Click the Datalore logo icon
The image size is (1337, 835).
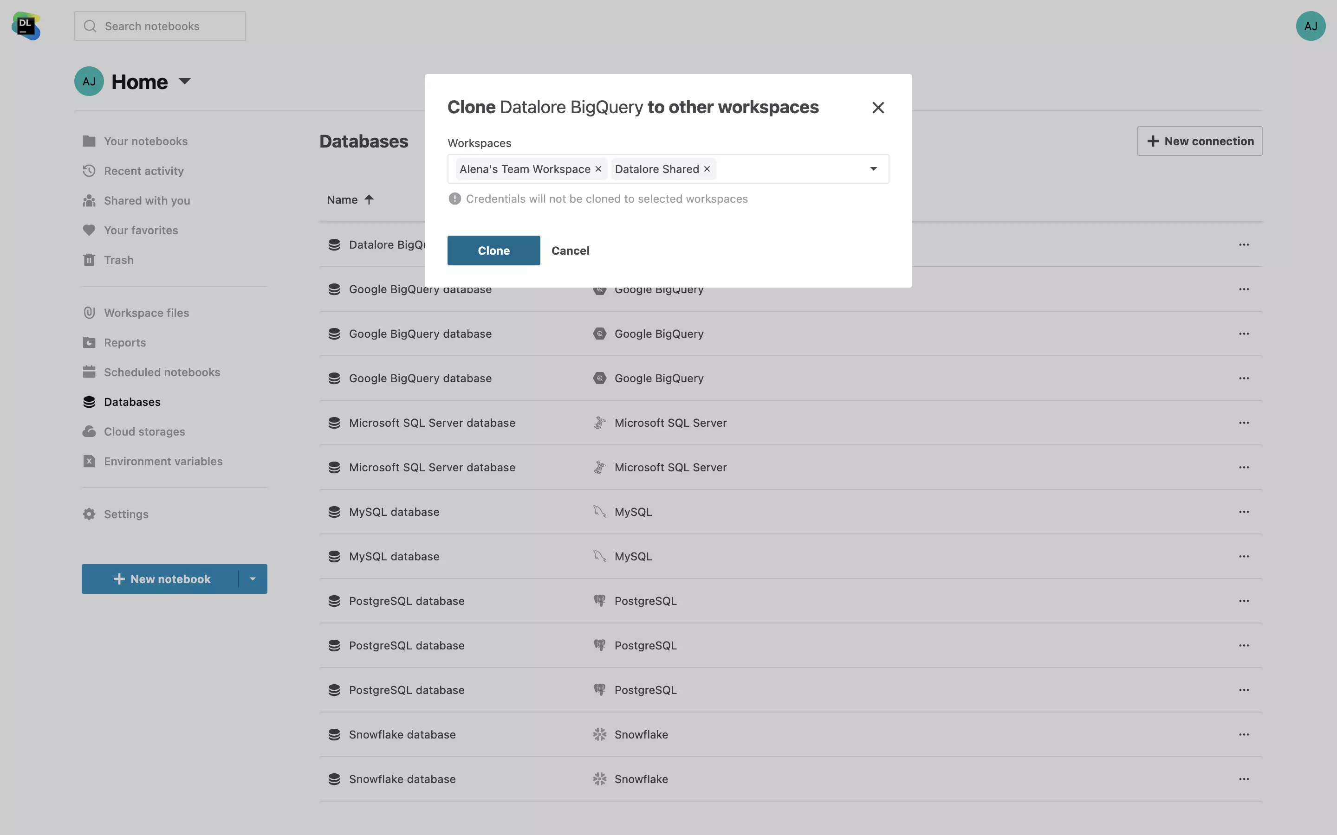pyautogui.click(x=26, y=26)
